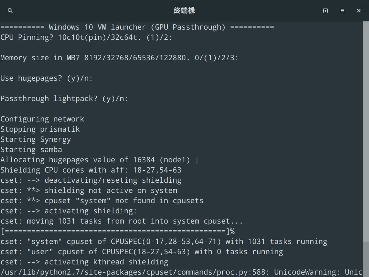This screenshot has height=277, width=369.
Task: Click the Shielding CPU cores line
Action: pyautogui.click(x=91, y=170)
